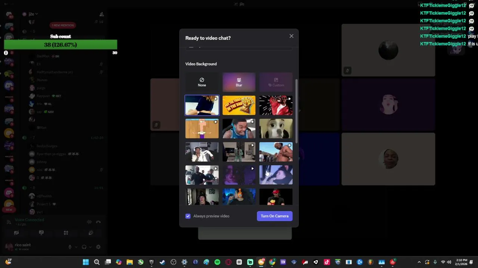This screenshot has width=478, height=268.
Task: Close the Ready to video chat dialog
Action: coord(291,36)
